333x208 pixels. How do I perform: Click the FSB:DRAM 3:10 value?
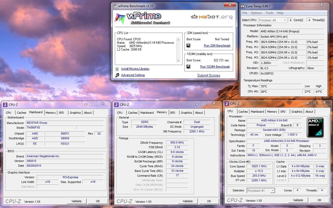[x=177, y=147]
